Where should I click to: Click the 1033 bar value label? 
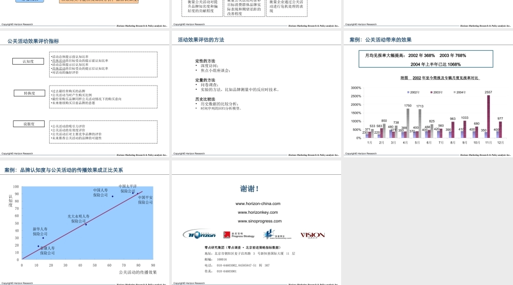(x=465, y=118)
